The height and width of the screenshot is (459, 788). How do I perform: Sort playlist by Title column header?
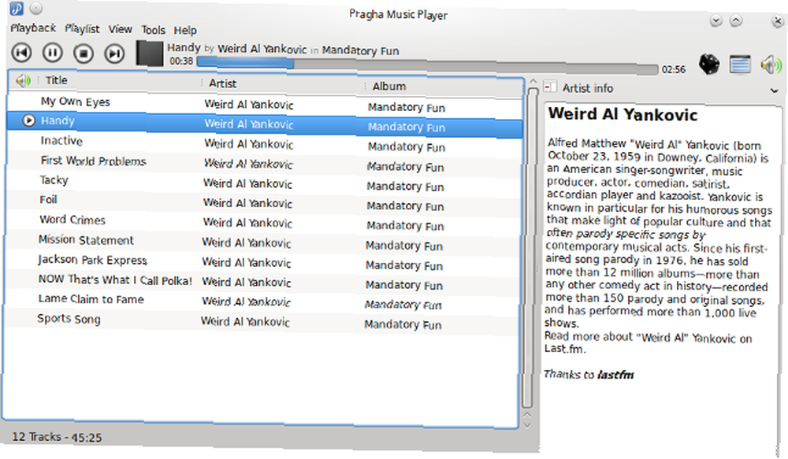(56, 80)
